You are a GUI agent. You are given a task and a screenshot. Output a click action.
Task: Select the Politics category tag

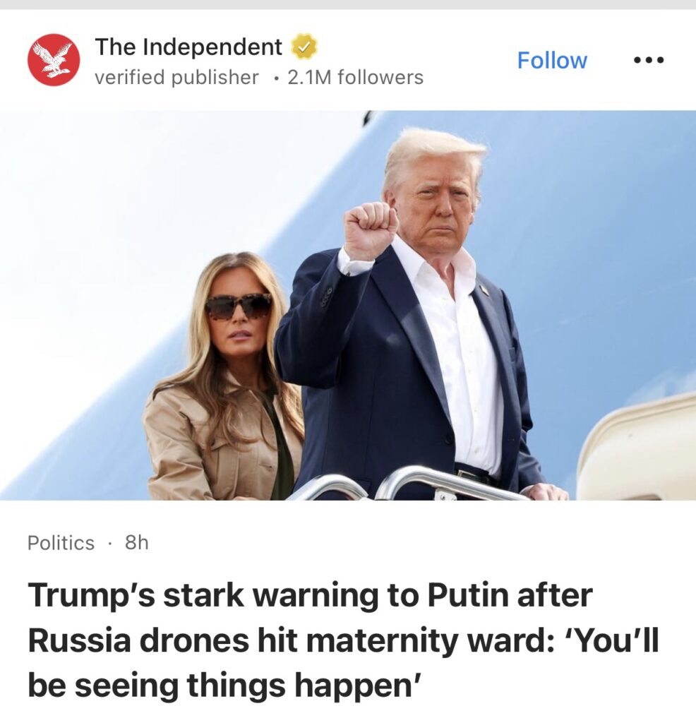point(61,543)
